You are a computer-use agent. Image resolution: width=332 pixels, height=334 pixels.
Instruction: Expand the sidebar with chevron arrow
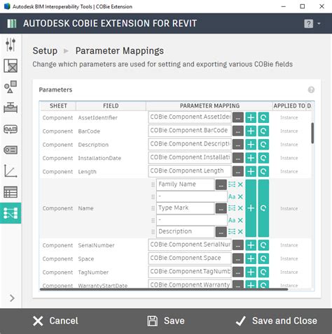click(x=12, y=298)
